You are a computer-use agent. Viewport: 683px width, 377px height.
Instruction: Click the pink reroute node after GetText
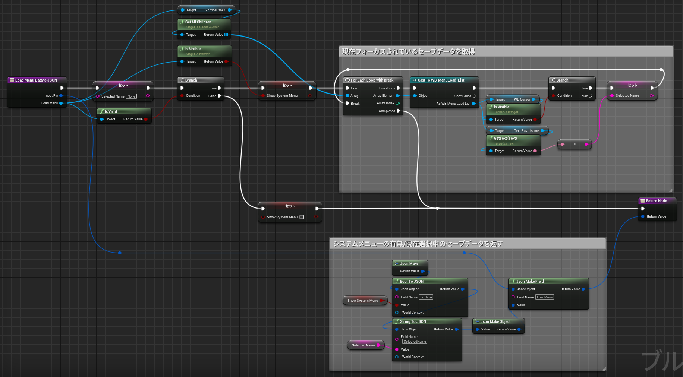[575, 144]
